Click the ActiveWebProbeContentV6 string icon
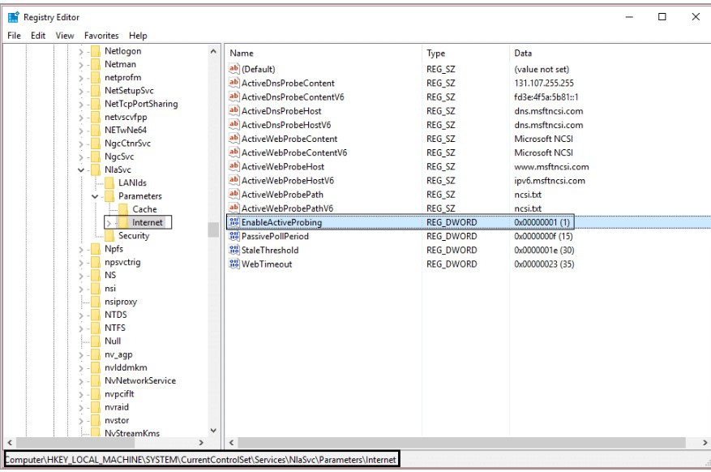This screenshot has width=711, height=472. (234, 152)
